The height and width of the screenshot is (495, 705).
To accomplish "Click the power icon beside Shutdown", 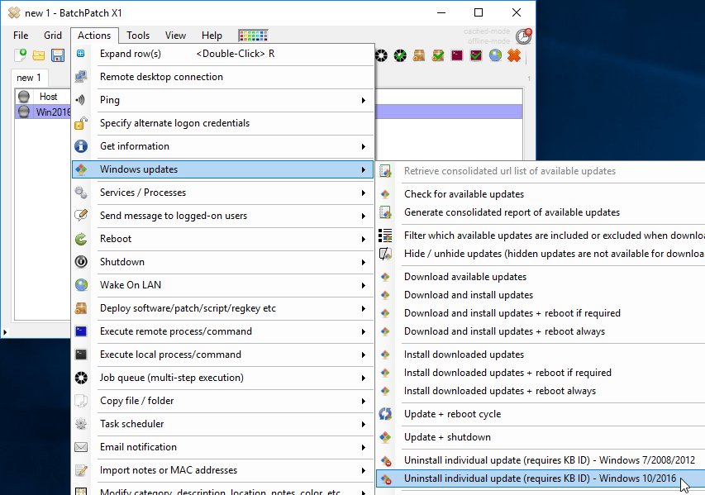I will pos(81,262).
